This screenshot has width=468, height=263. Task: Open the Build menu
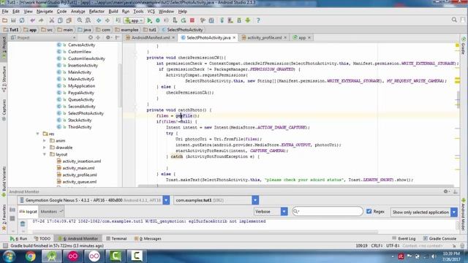pyautogui.click(x=113, y=12)
